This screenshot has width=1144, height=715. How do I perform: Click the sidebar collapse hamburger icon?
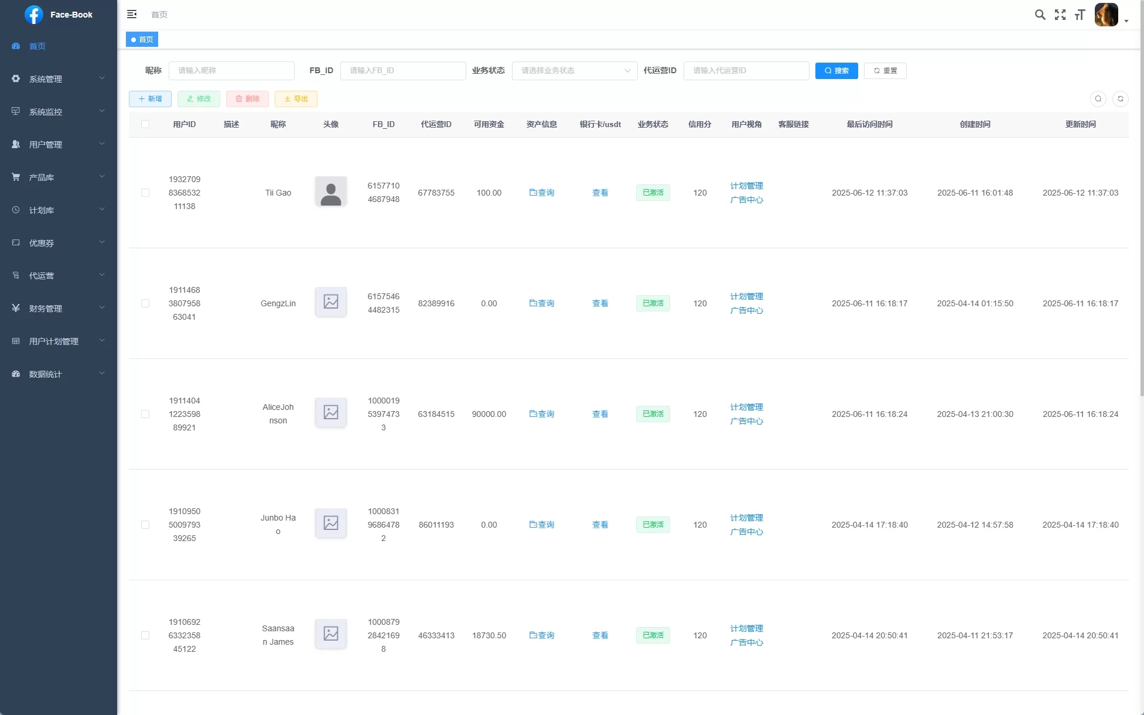[132, 14]
